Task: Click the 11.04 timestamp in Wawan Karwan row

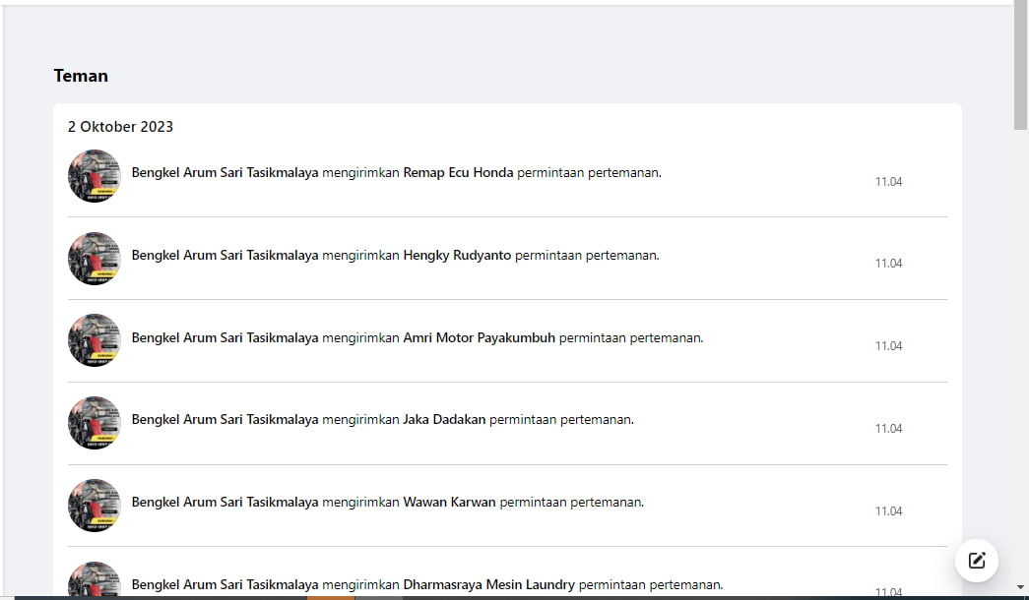Action: tap(888, 510)
